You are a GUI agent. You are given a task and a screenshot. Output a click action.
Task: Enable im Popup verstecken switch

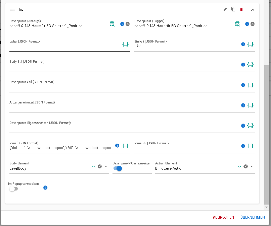tap(13, 189)
